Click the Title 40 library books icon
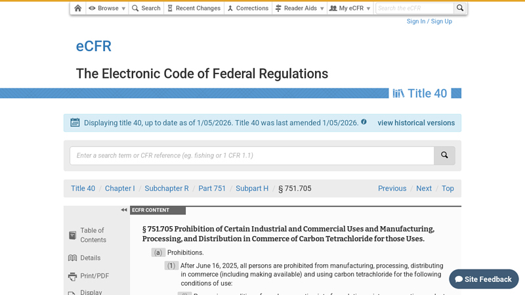The image size is (525, 295). 398,93
